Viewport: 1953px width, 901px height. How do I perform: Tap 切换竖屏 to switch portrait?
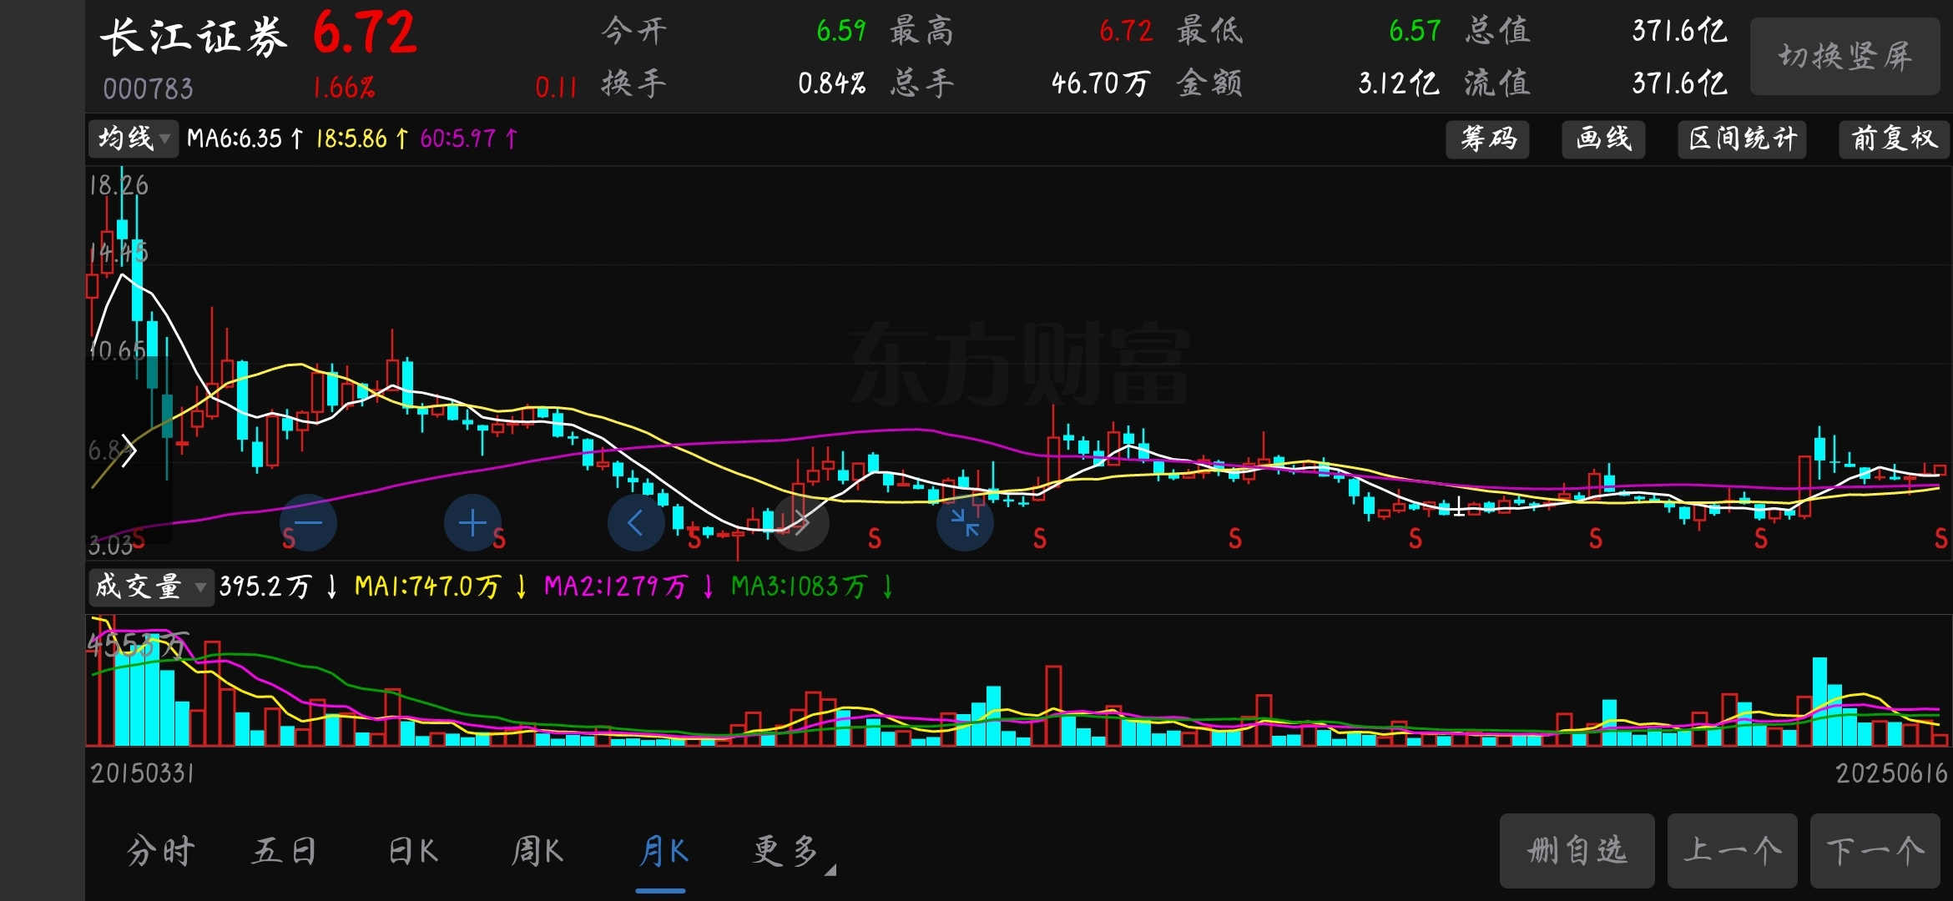point(1844,57)
